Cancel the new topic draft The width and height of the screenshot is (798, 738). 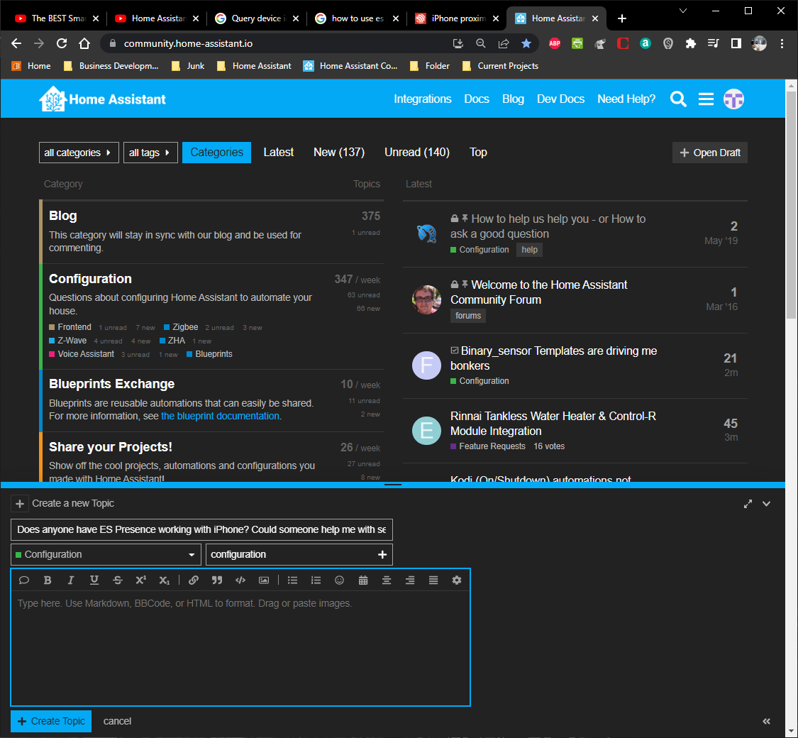tap(117, 721)
